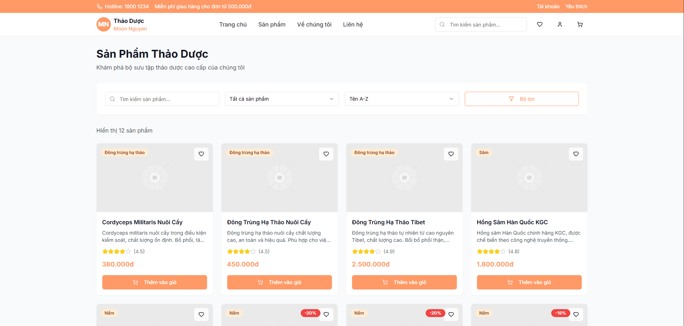Add Hồng Sâm Hàn Quốc KGC to cart

[x=529, y=282]
